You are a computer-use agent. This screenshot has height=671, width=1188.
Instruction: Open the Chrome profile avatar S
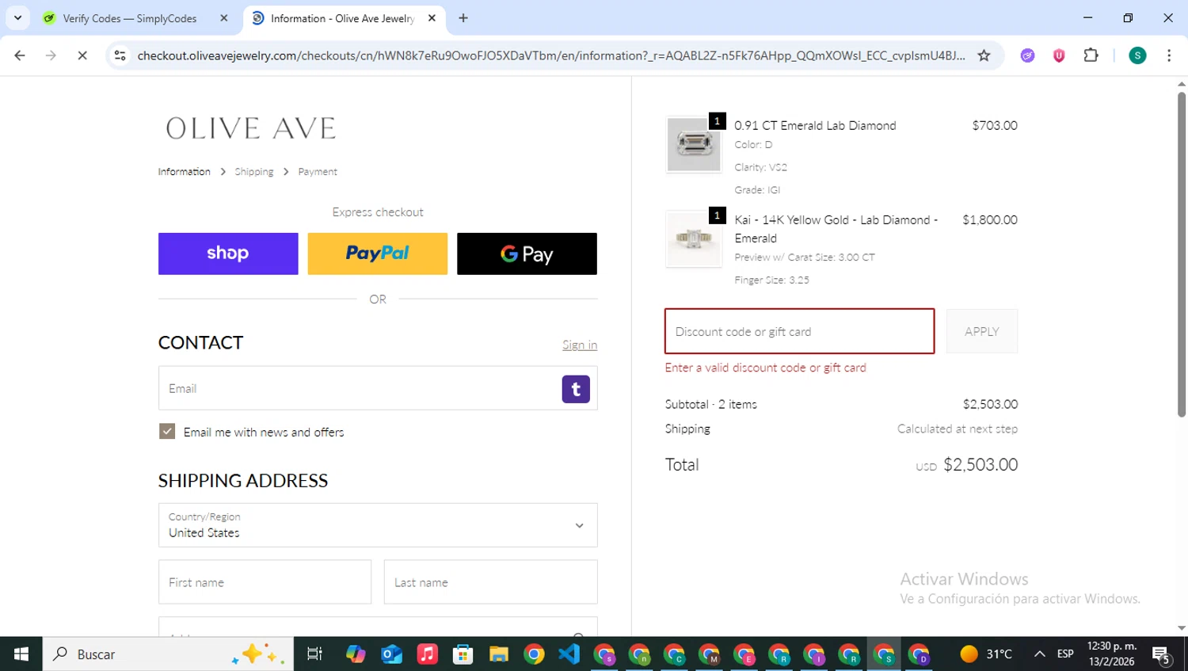tap(1137, 55)
